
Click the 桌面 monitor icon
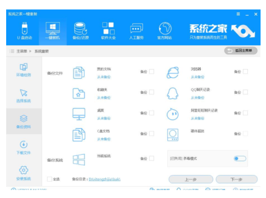tap(79, 114)
